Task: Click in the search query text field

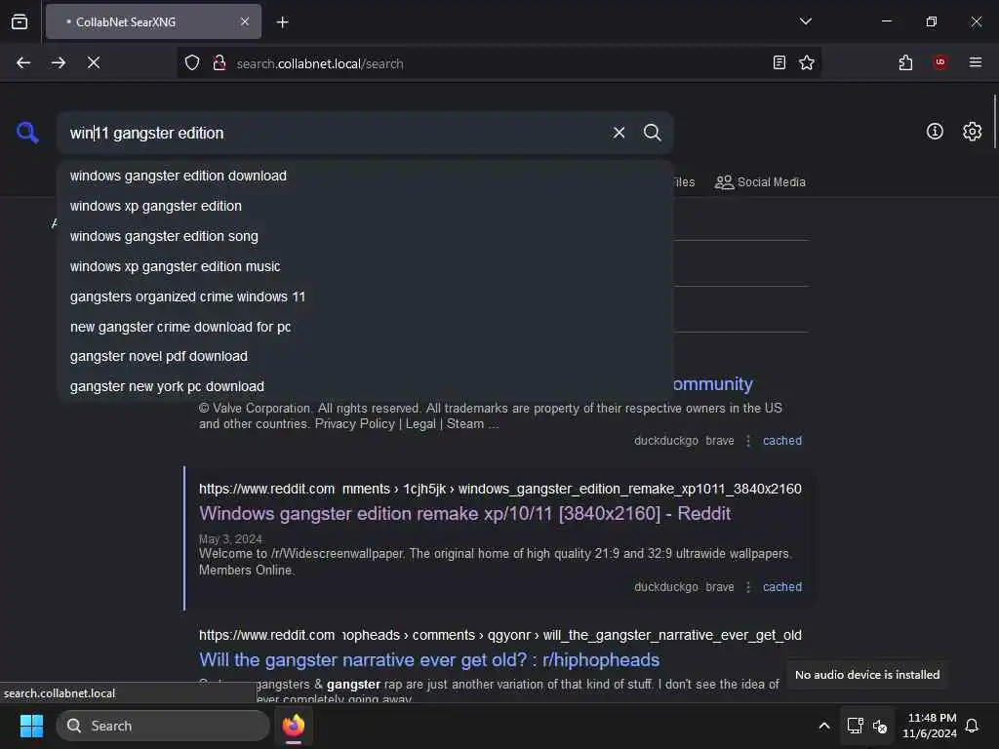Action: (x=332, y=133)
